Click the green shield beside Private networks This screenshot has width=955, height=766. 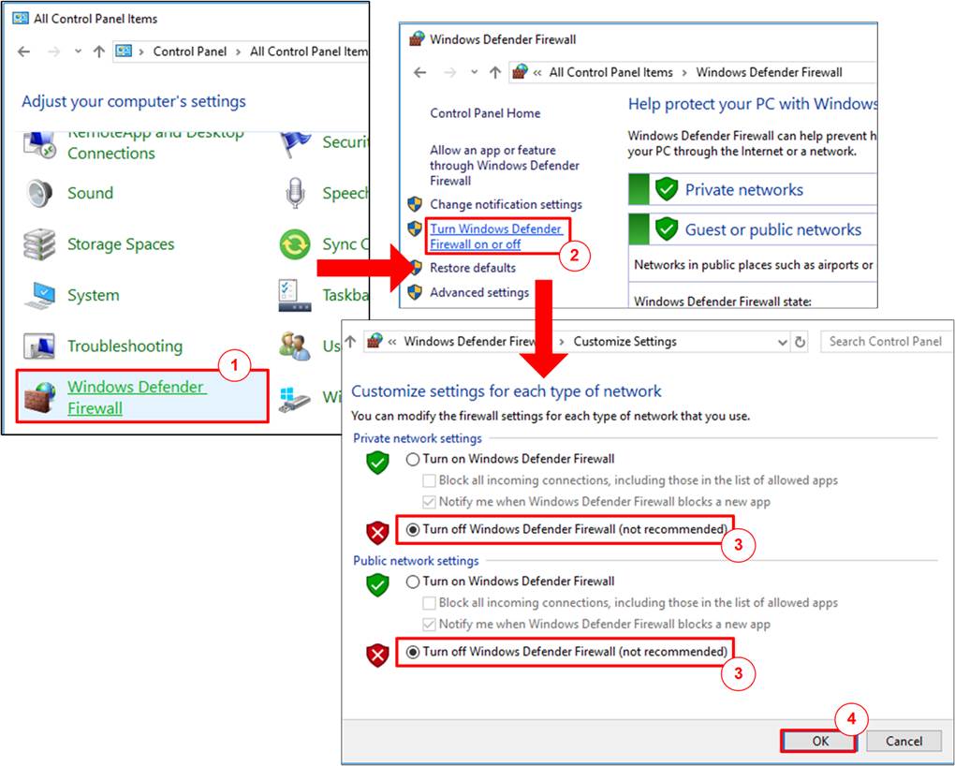667,189
